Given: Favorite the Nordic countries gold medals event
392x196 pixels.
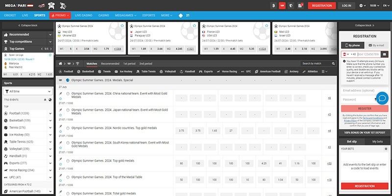Looking at the screenshot, I should 60,131.
